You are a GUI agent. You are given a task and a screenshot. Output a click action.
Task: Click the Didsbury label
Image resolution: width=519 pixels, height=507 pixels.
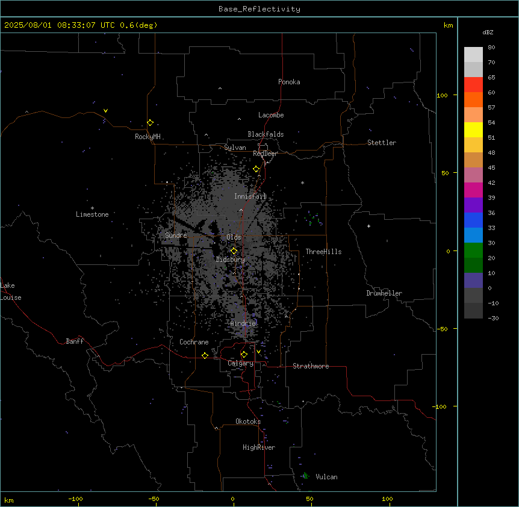tap(231, 260)
